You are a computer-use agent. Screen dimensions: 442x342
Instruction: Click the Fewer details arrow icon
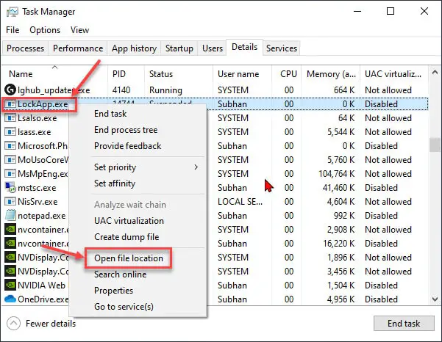click(x=13, y=324)
